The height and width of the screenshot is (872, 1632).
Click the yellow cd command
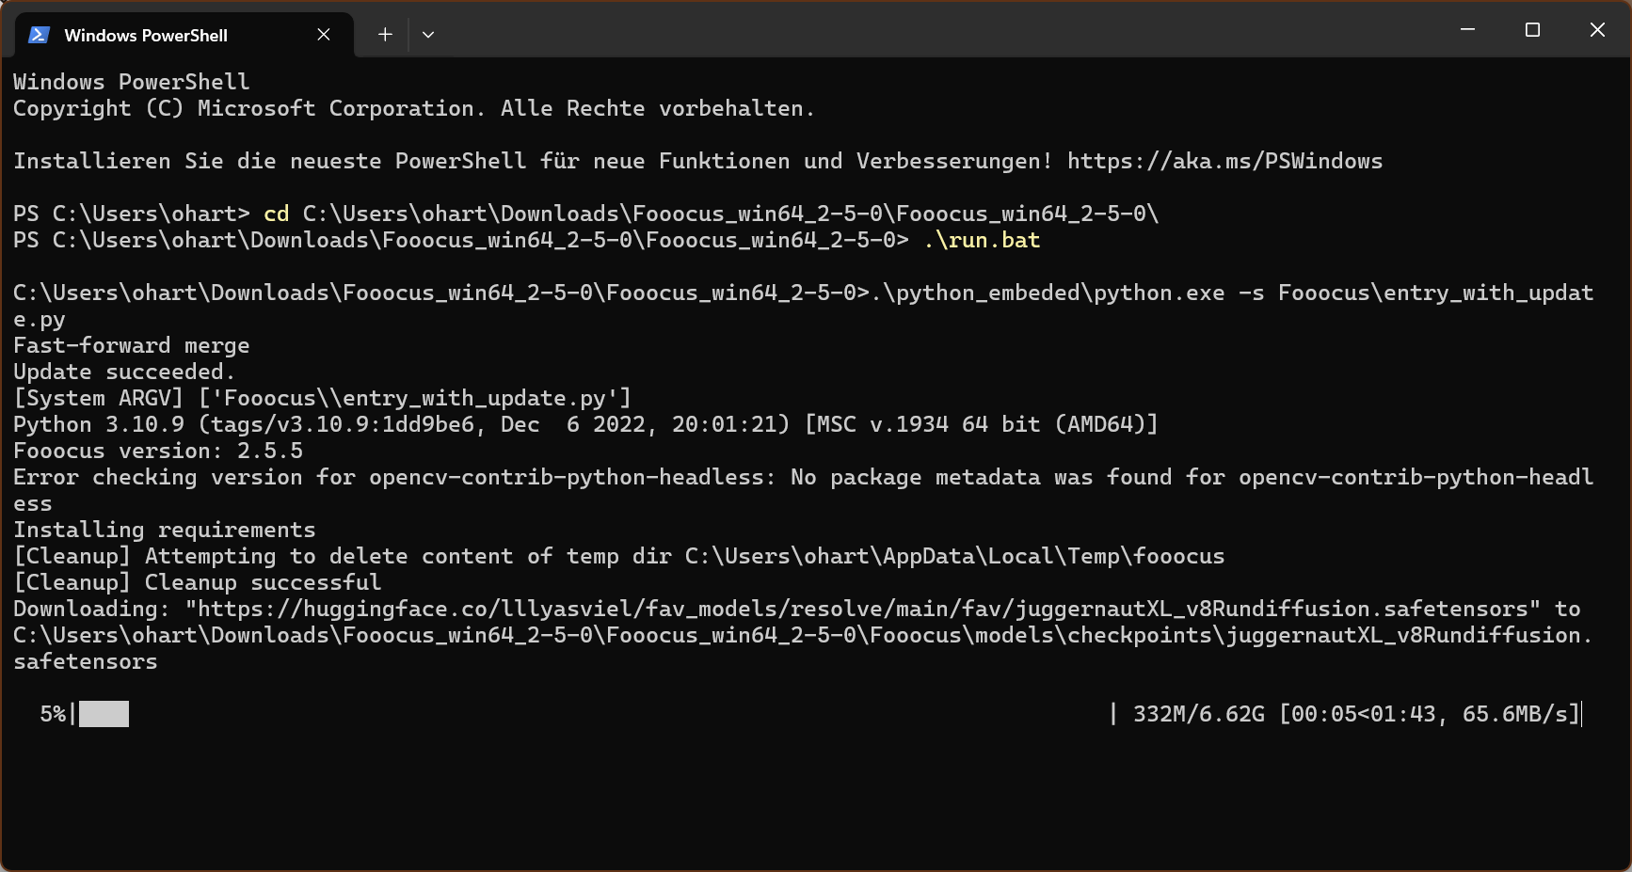(x=276, y=214)
